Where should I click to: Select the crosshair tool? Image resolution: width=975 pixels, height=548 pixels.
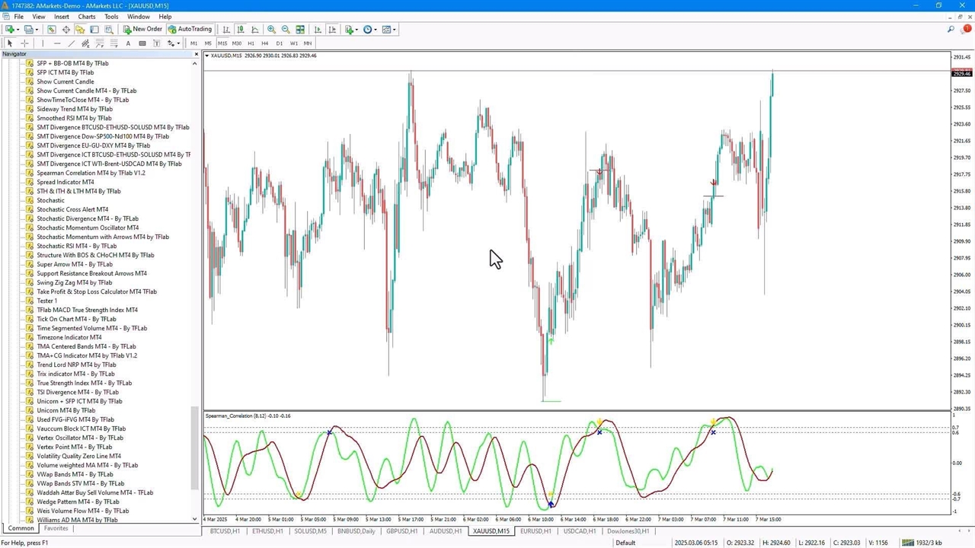point(24,43)
